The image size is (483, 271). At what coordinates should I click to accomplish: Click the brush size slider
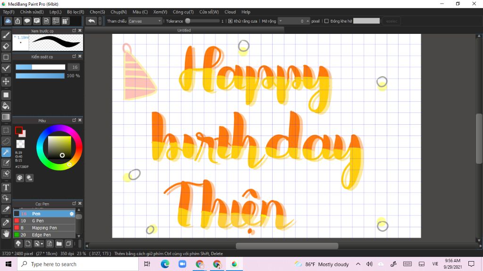[x=41, y=67]
